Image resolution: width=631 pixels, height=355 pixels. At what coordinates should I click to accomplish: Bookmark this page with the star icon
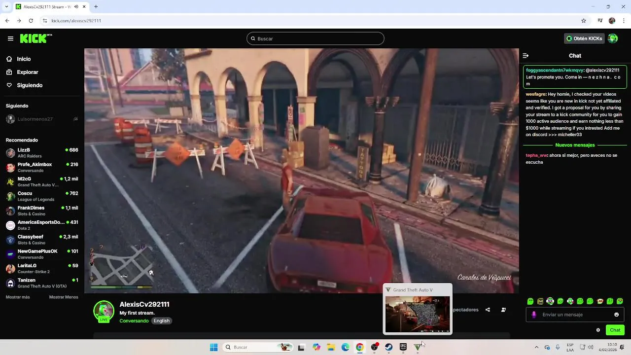point(584,21)
